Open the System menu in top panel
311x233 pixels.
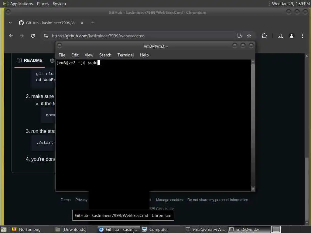[59, 4]
